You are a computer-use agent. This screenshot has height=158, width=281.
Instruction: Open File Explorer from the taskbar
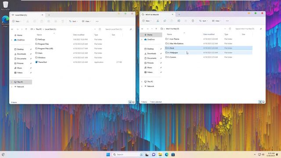point(160,154)
